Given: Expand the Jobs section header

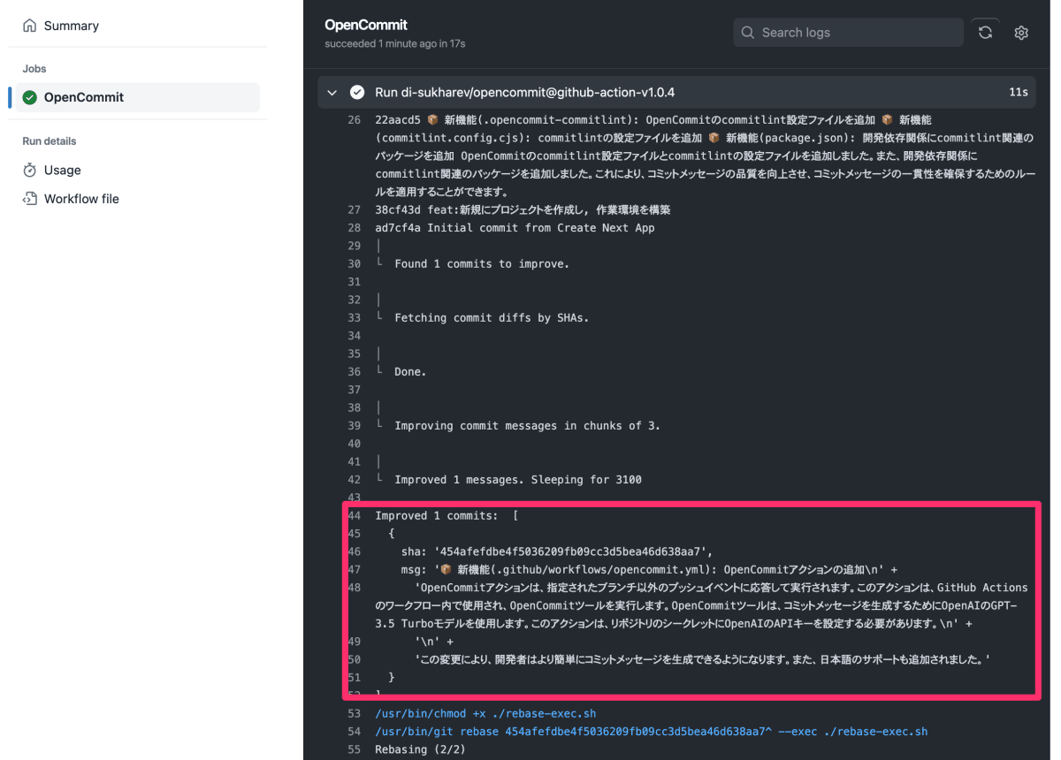Looking at the screenshot, I should [34, 68].
